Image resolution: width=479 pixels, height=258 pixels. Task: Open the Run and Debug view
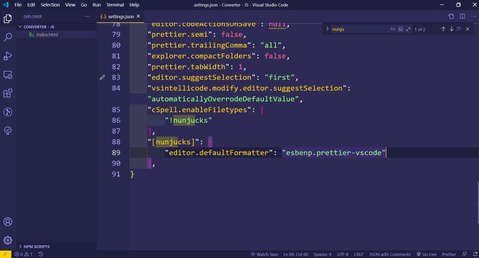tap(8, 56)
